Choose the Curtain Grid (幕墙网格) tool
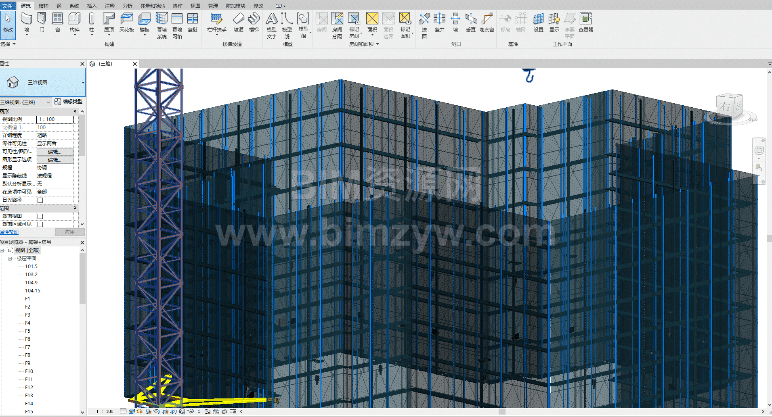Viewport: 772px width, 417px height. click(x=177, y=25)
